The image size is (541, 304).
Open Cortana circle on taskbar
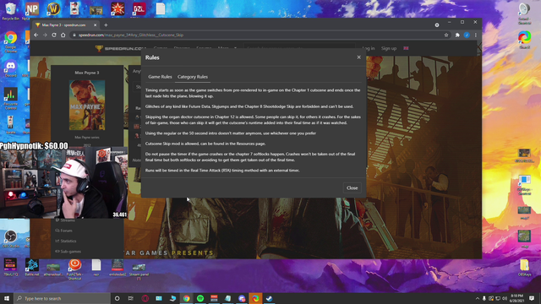(x=117, y=298)
